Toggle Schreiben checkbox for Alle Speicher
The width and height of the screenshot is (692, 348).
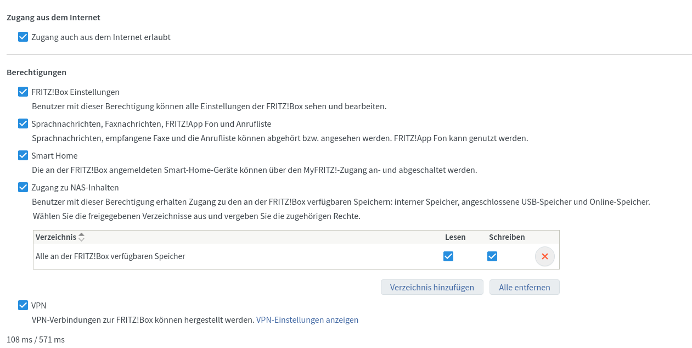tap(492, 256)
